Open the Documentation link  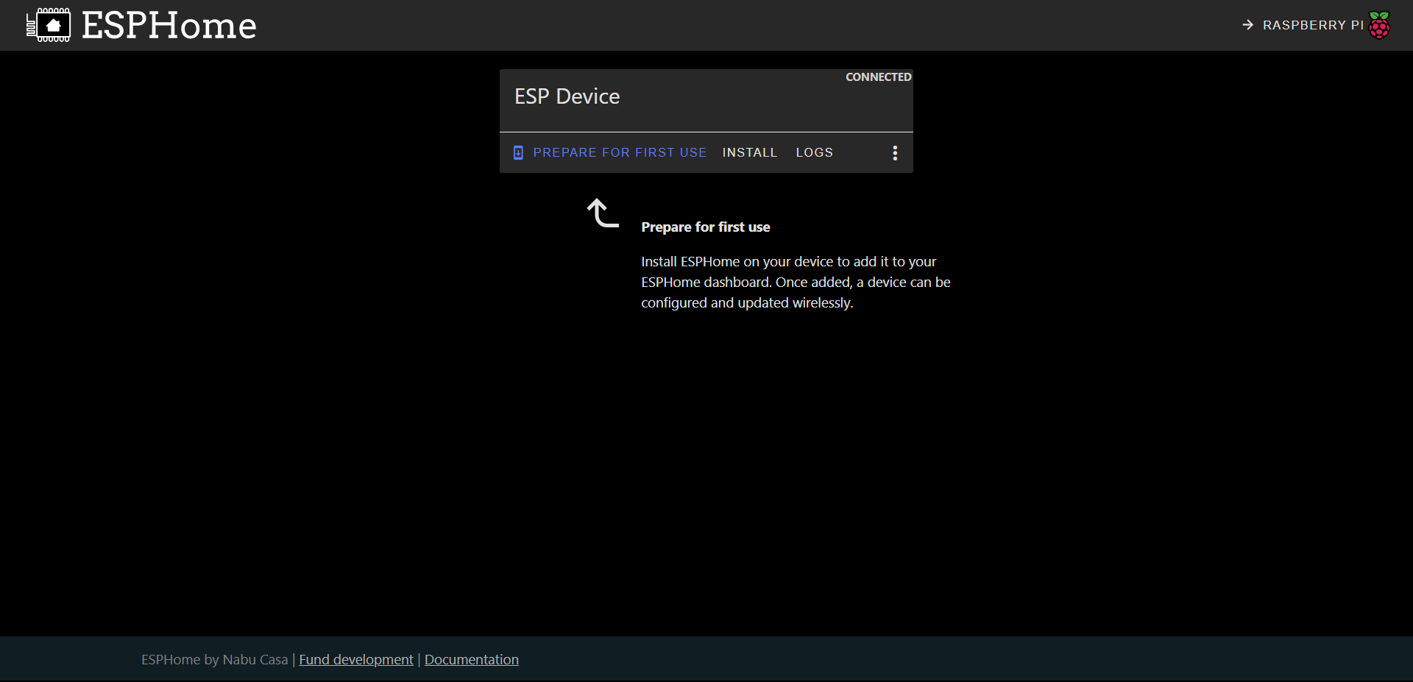tap(472, 660)
